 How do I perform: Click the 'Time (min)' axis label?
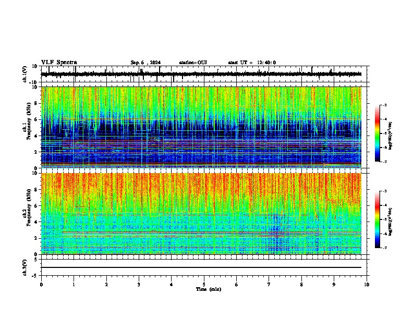pyautogui.click(x=209, y=289)
